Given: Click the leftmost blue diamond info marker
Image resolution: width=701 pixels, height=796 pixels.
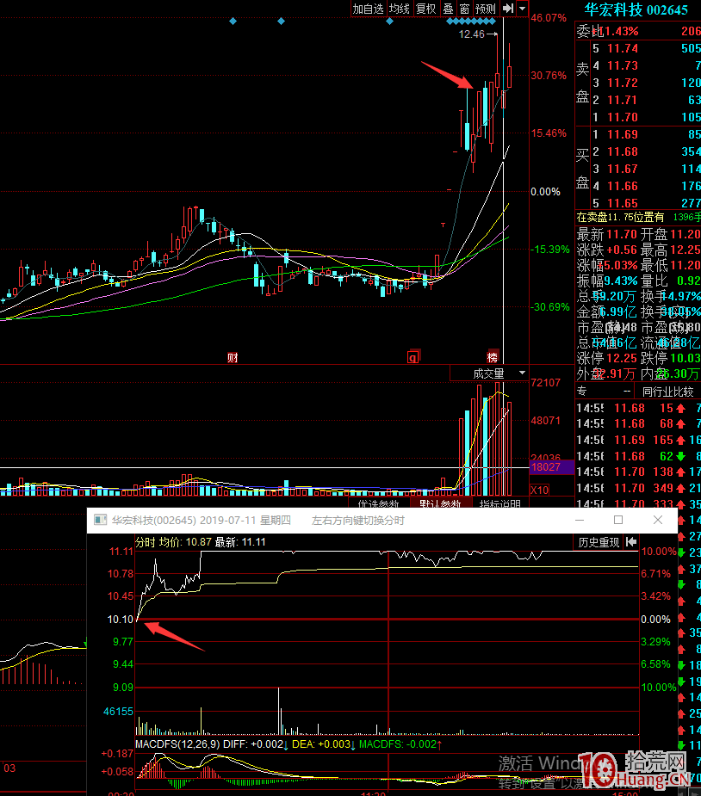Looking at the screenshot, I should [x=233, y=21].
